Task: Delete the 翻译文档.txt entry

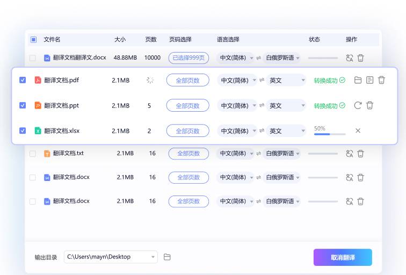Action: pos(360,154)
